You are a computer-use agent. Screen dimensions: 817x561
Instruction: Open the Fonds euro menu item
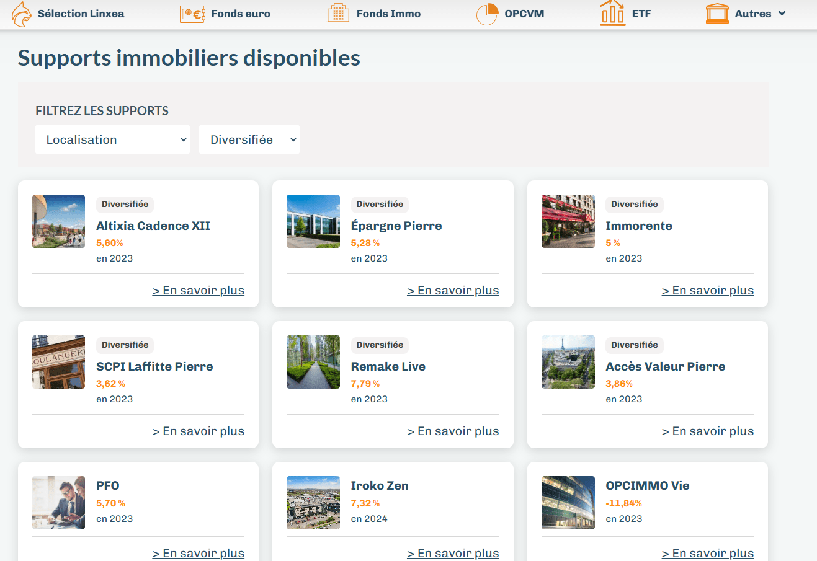click(241, 14)
